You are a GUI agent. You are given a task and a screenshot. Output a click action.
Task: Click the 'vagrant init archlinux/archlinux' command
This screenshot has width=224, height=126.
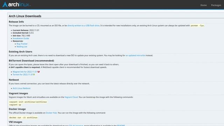point(28,102)
